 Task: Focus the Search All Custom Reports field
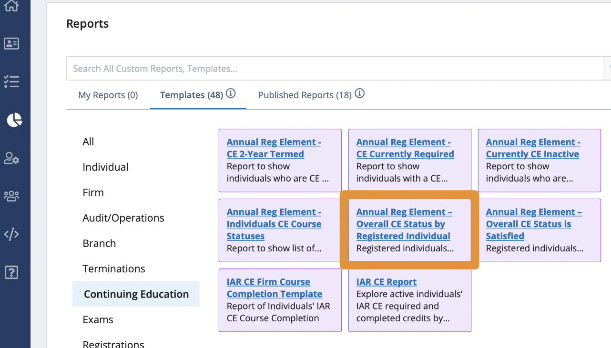point(335,69)
